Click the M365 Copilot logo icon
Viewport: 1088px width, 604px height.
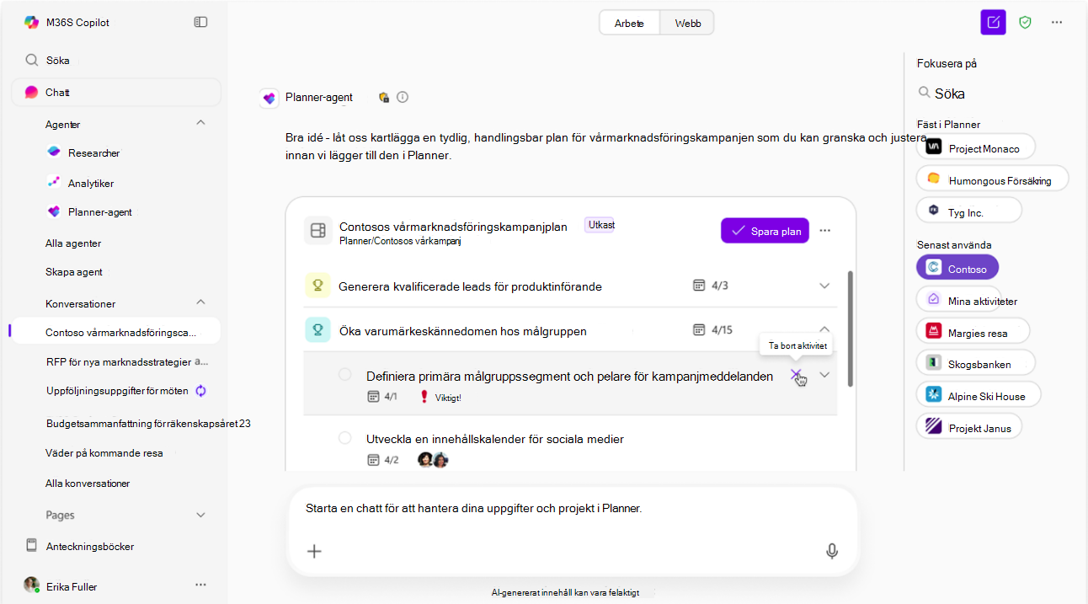32,22
